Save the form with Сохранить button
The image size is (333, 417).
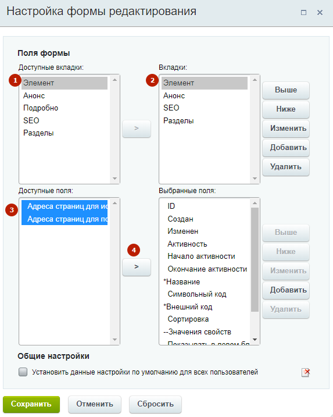pos(31,404)
